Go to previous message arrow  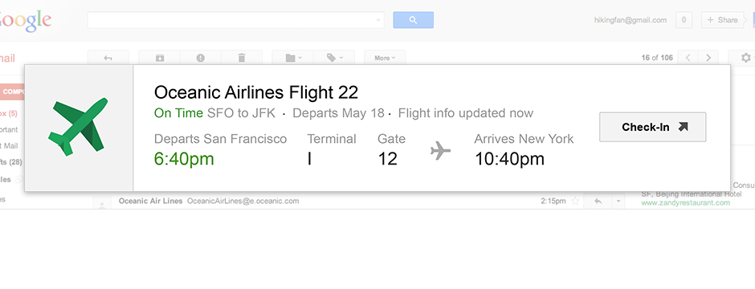(688, 58)
